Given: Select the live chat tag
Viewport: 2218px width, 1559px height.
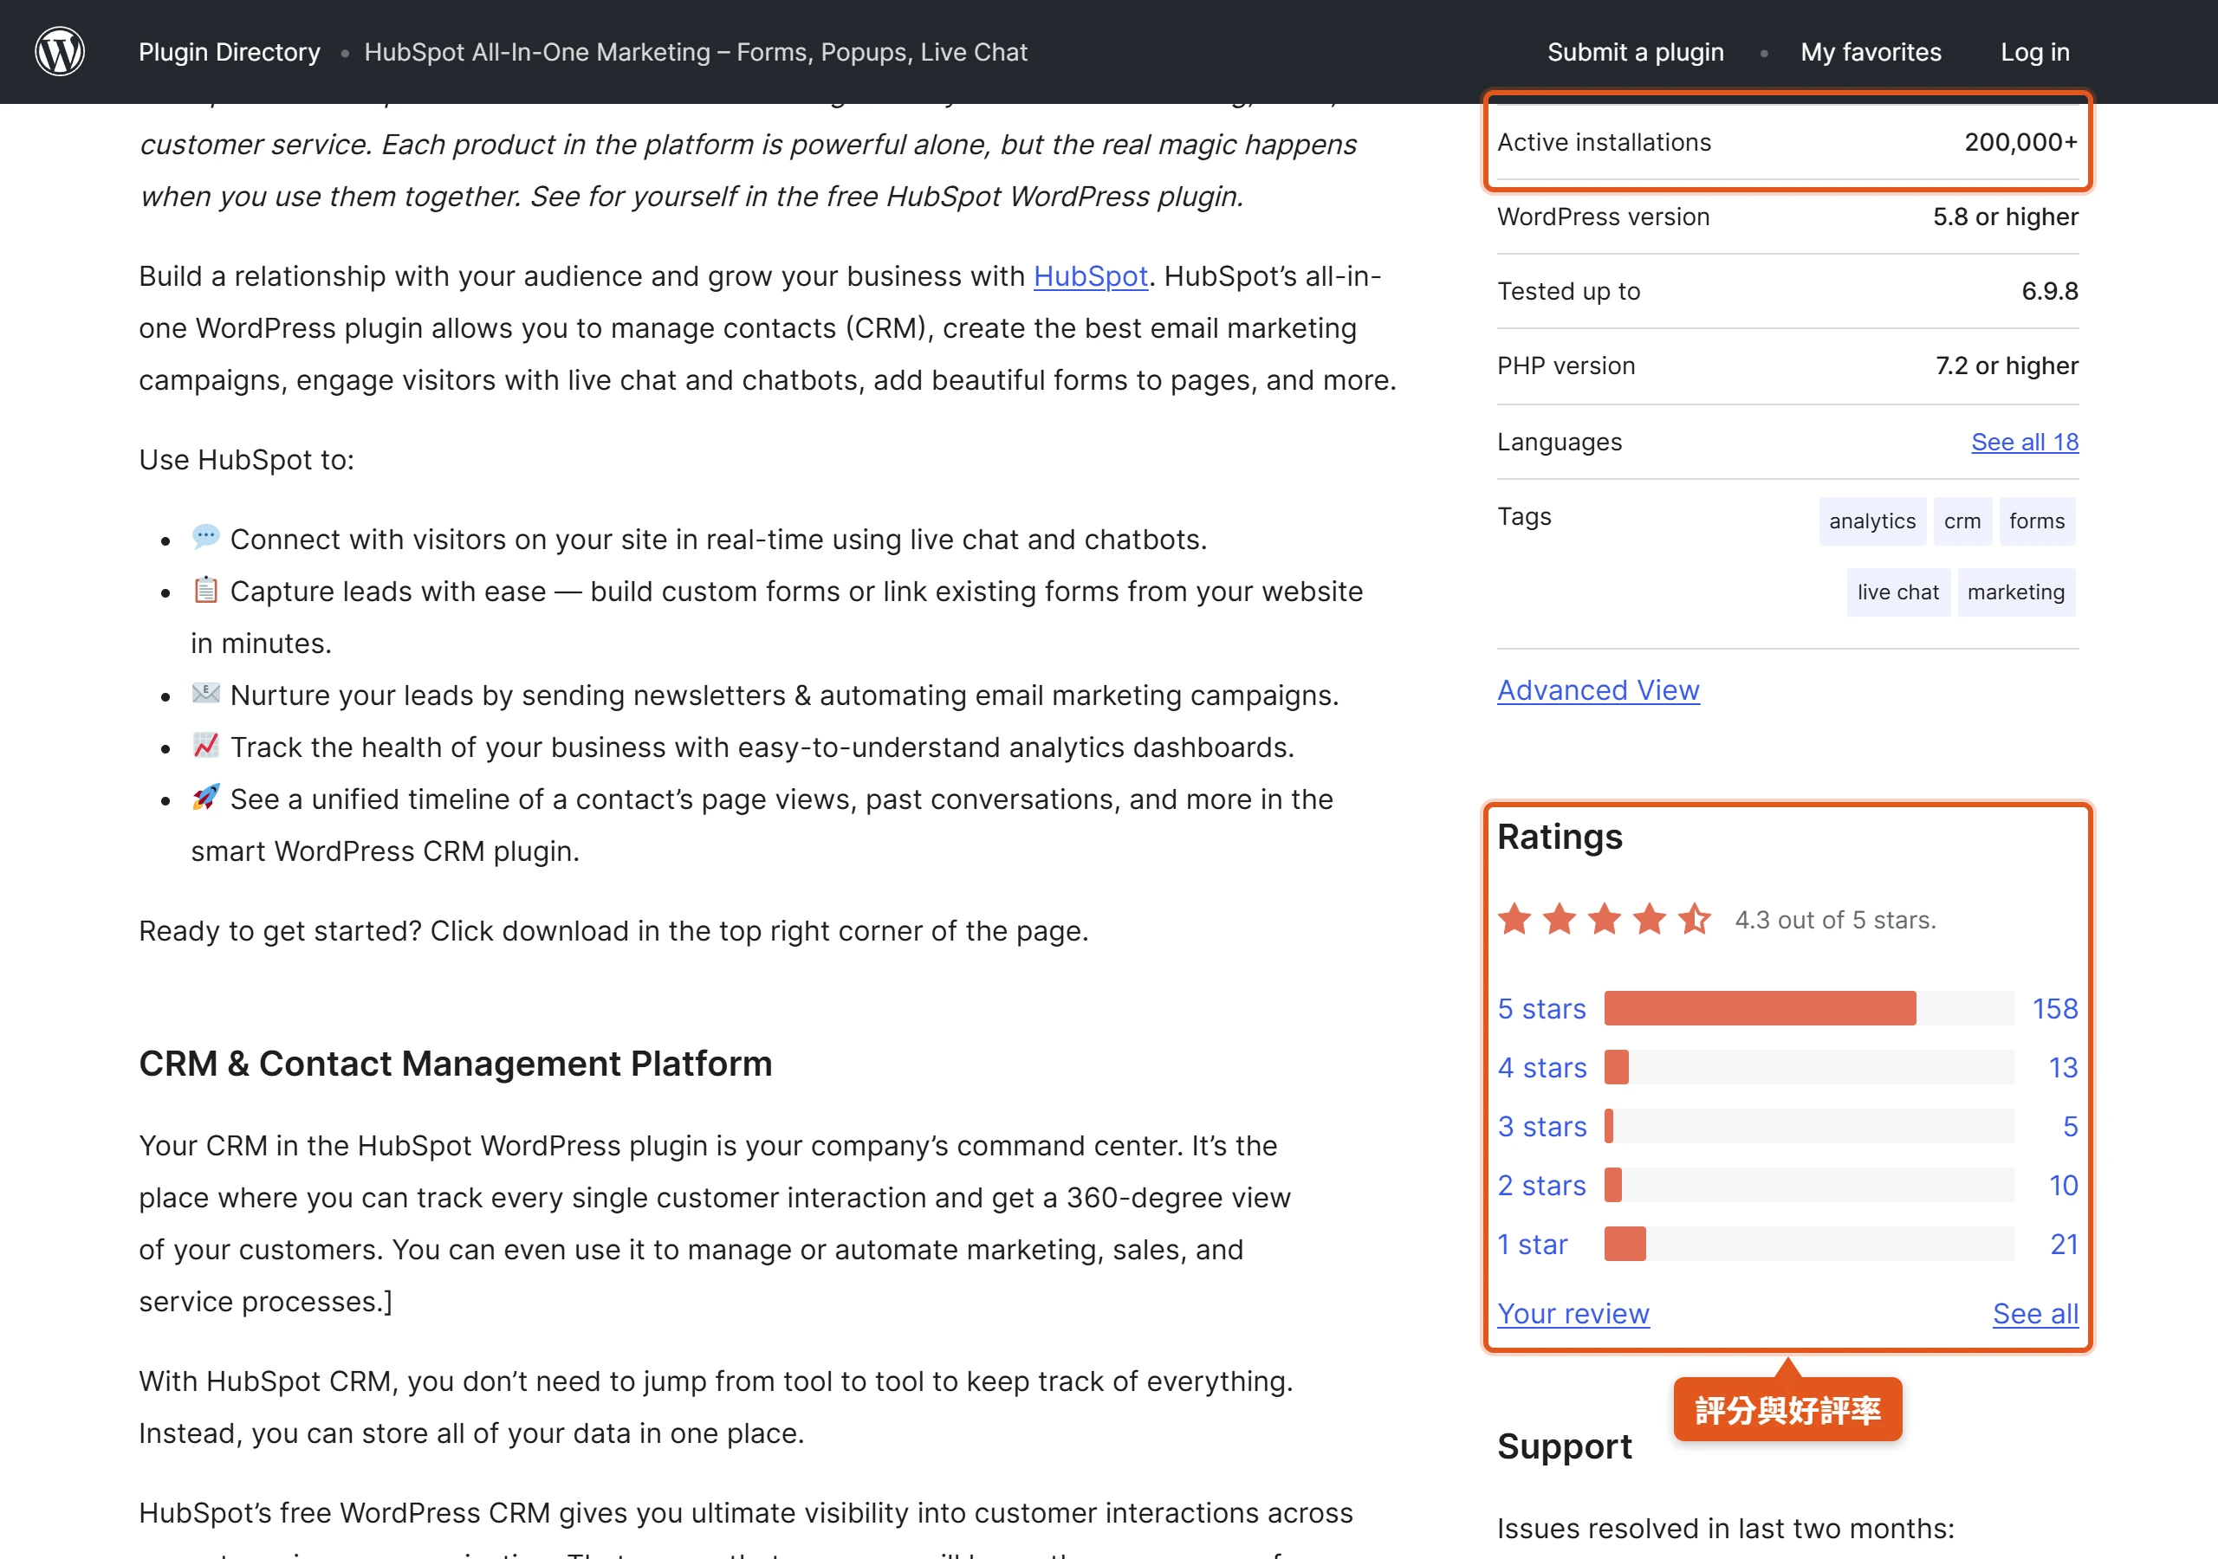Looking at the screenshot, I should [x=1897, y=592].
